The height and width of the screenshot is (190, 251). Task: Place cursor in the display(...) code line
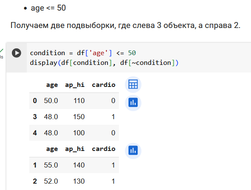(104, 63)
